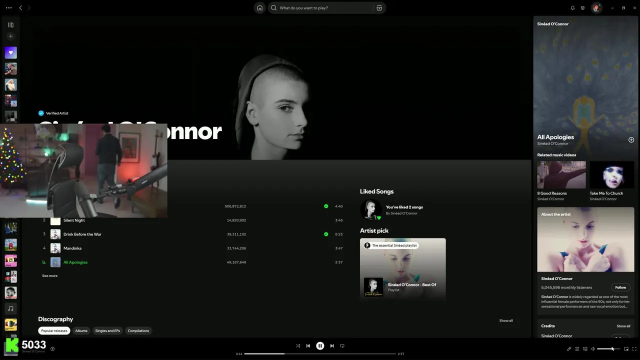Viewport: 640px width, 360px height.
Task: Add All Apologies to library in side panel
Action: (x=631, y=140)
